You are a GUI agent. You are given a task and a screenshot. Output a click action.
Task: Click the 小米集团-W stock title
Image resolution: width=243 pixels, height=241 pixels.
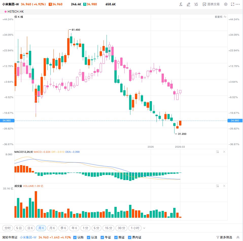11,4
